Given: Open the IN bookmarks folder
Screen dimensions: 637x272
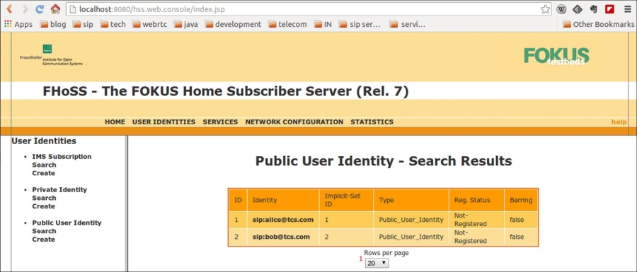Looking at the screenshot, I should point(323,24).
